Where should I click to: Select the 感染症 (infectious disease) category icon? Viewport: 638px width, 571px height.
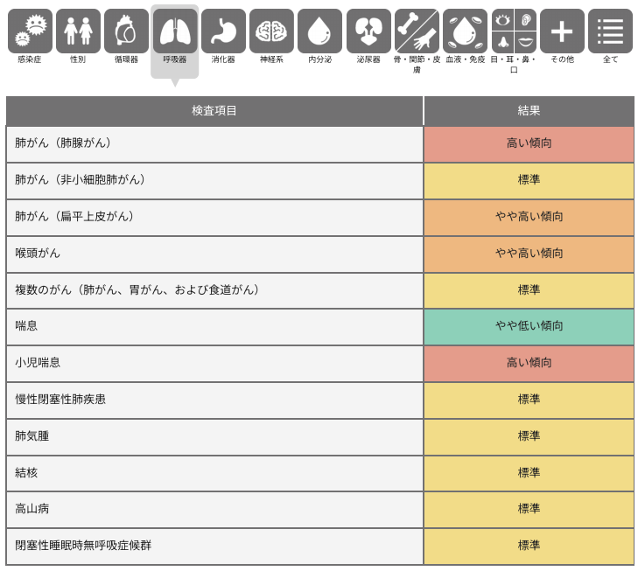click(x=30, y=31)
